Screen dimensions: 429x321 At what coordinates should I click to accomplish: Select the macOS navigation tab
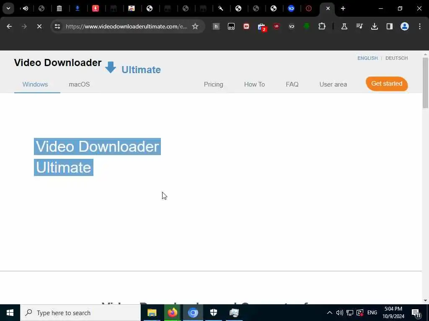[79, 84]
